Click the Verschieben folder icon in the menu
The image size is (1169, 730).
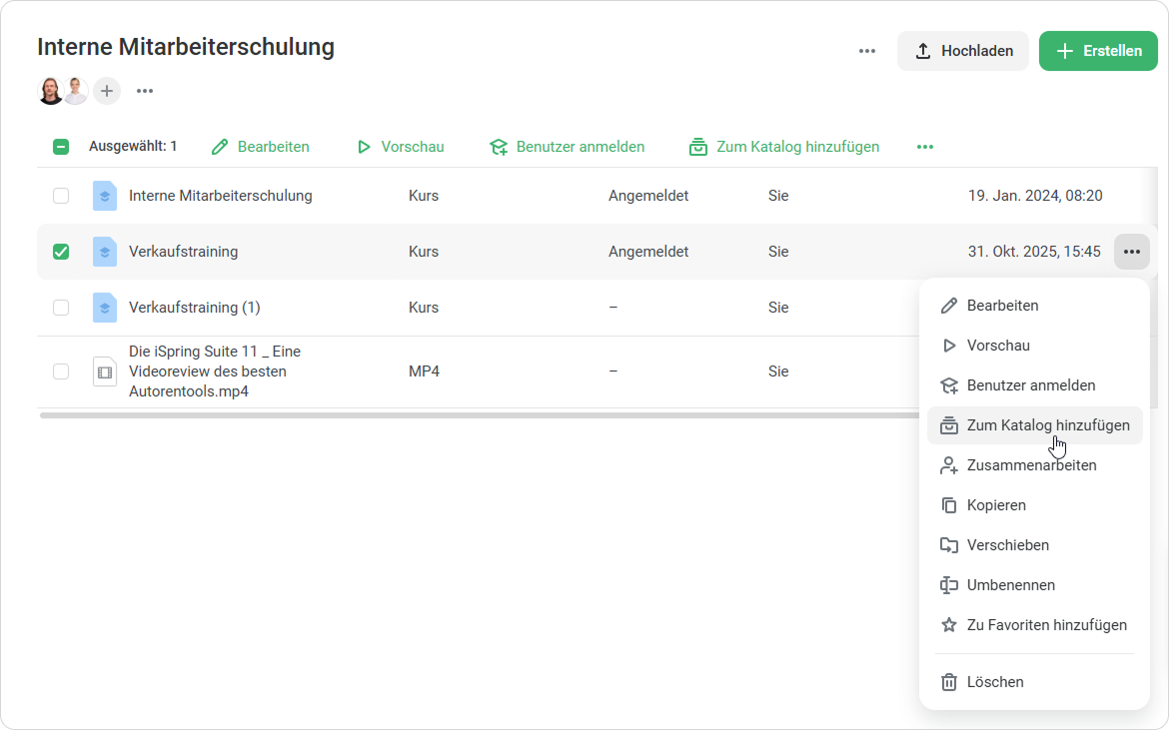pos(949,545)
